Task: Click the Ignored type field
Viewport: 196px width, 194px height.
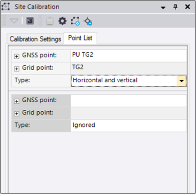Action: click(129, 125)
